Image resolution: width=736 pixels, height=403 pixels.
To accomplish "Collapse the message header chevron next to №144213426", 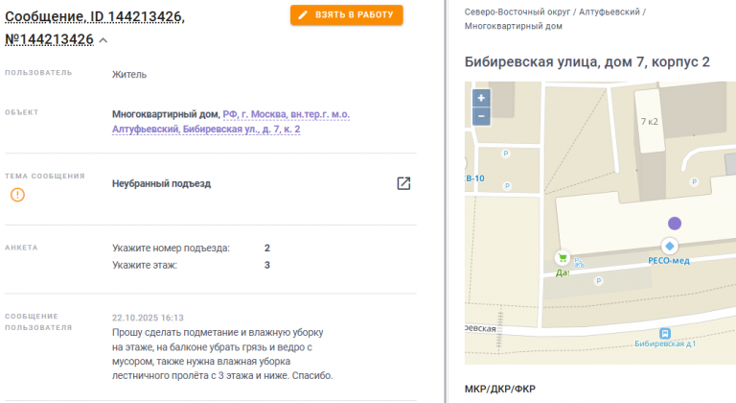I will 103,40.
